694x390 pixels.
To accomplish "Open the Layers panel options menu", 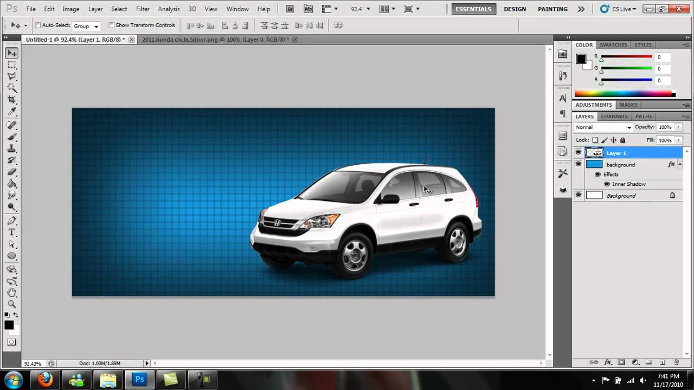I will [686, 116].
